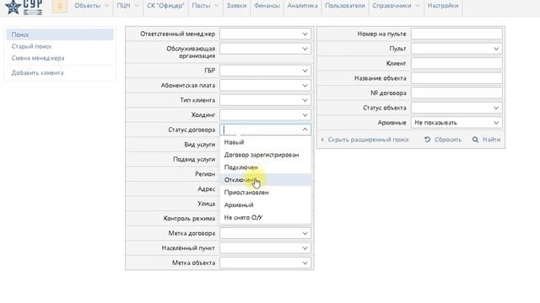Image resolution: width=540 pixels, height=303 pixels.
Task: Expand the Метка объекта dropdown
Action: click(265, 263)
